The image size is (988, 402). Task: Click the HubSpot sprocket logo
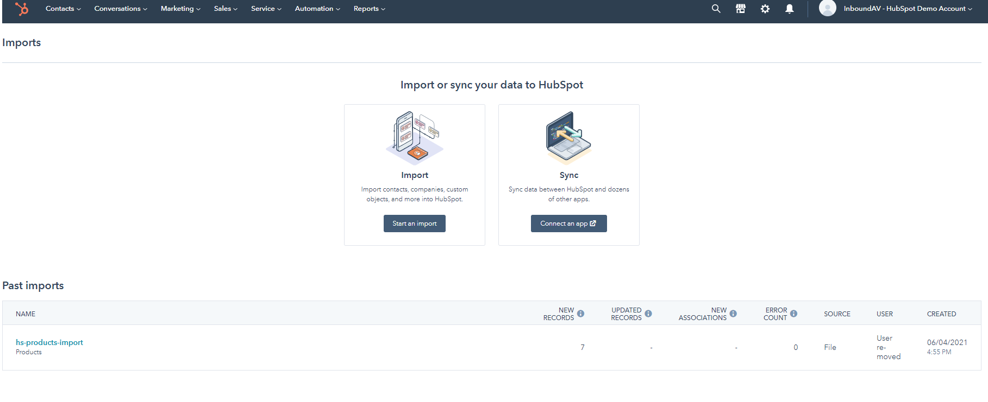pyautogui.click(x=22, y=9)
